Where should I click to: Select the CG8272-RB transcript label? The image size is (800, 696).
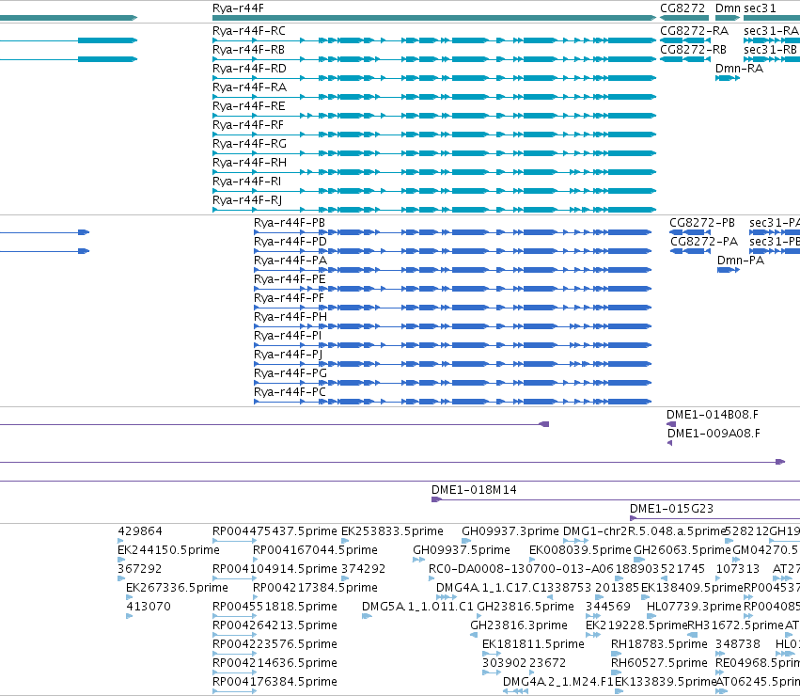pos(694,50)
